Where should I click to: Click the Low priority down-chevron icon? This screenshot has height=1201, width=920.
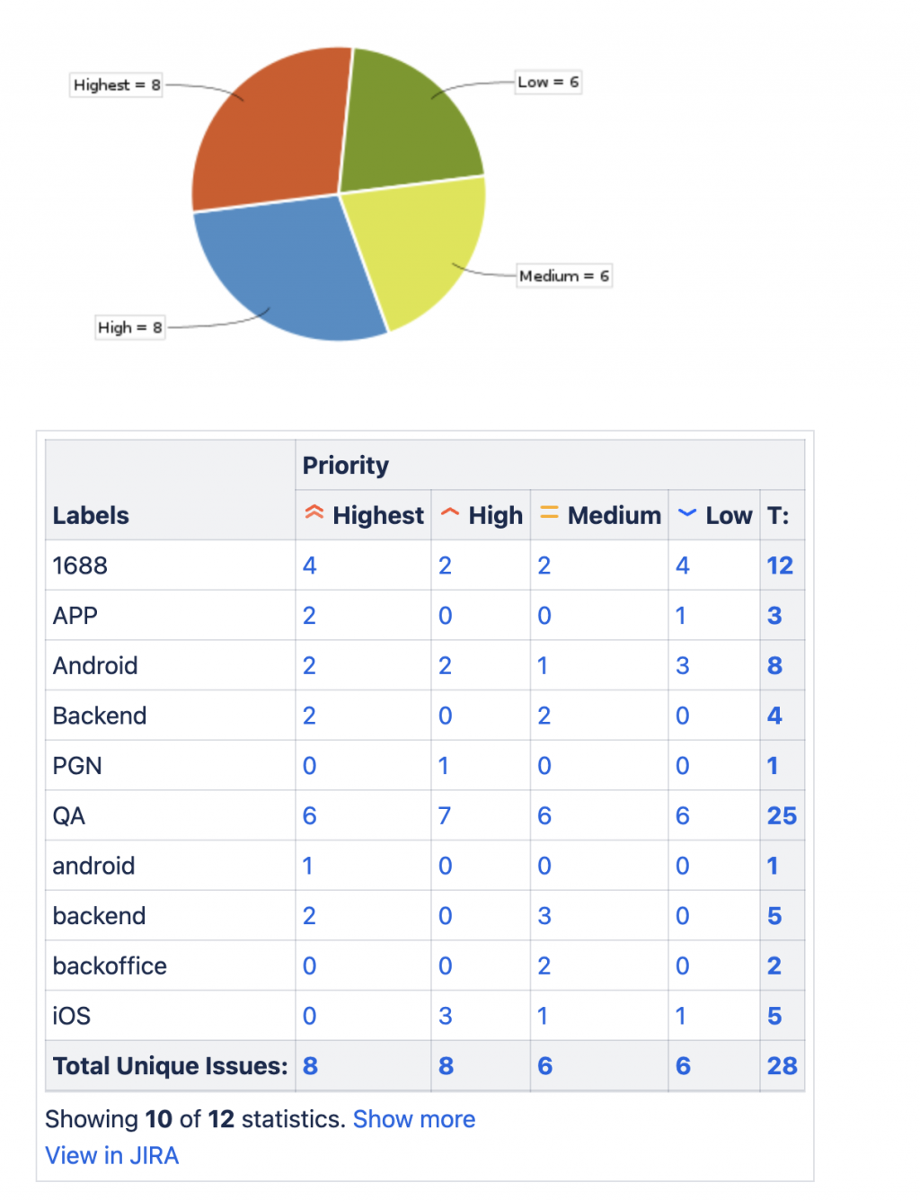(x=687, y=513)
